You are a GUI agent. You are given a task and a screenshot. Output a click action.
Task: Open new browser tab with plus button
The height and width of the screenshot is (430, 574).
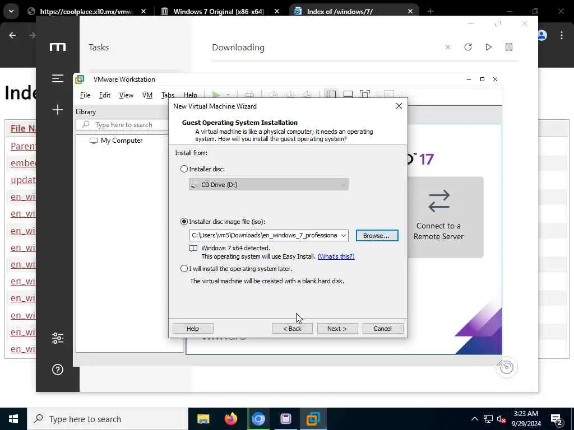430,11
